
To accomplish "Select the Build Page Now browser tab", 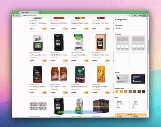I will [x=29, y=12].
